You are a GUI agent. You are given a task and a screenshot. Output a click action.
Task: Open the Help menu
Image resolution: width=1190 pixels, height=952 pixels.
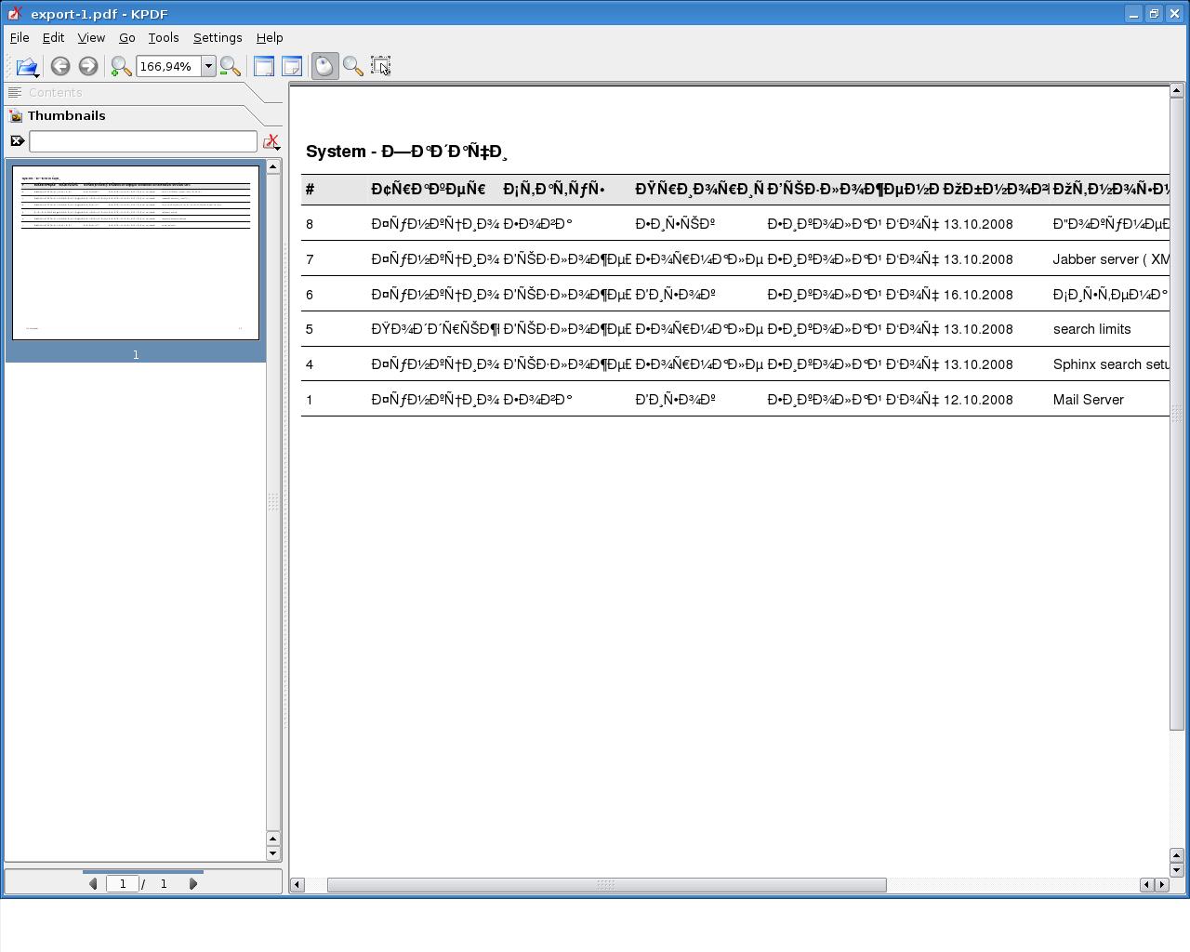[x=270, y=38]
